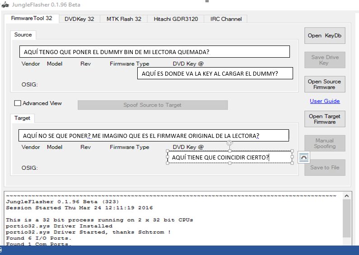
Task: Select the Target panel tab
Action: [x=22, y=118]
